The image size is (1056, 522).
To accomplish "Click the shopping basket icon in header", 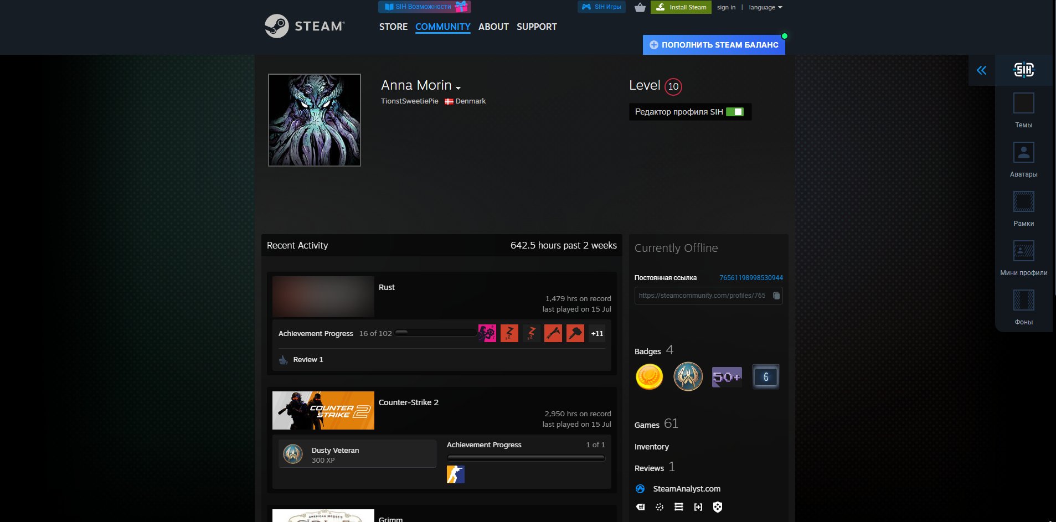I will click(x=640, y=7).
